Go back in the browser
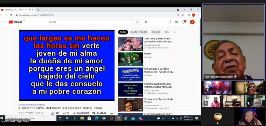 (x=2, y=15)
